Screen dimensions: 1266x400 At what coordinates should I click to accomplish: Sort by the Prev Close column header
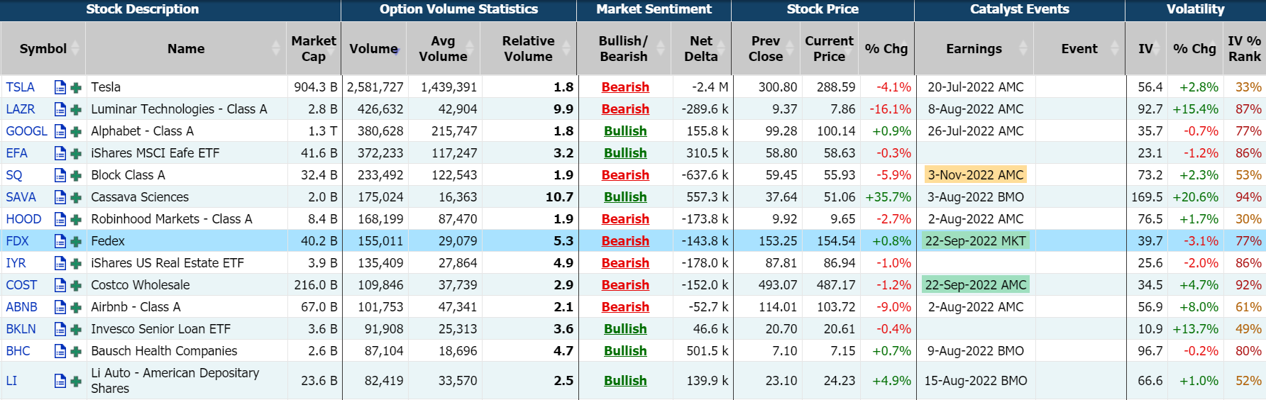coord(766,48)
